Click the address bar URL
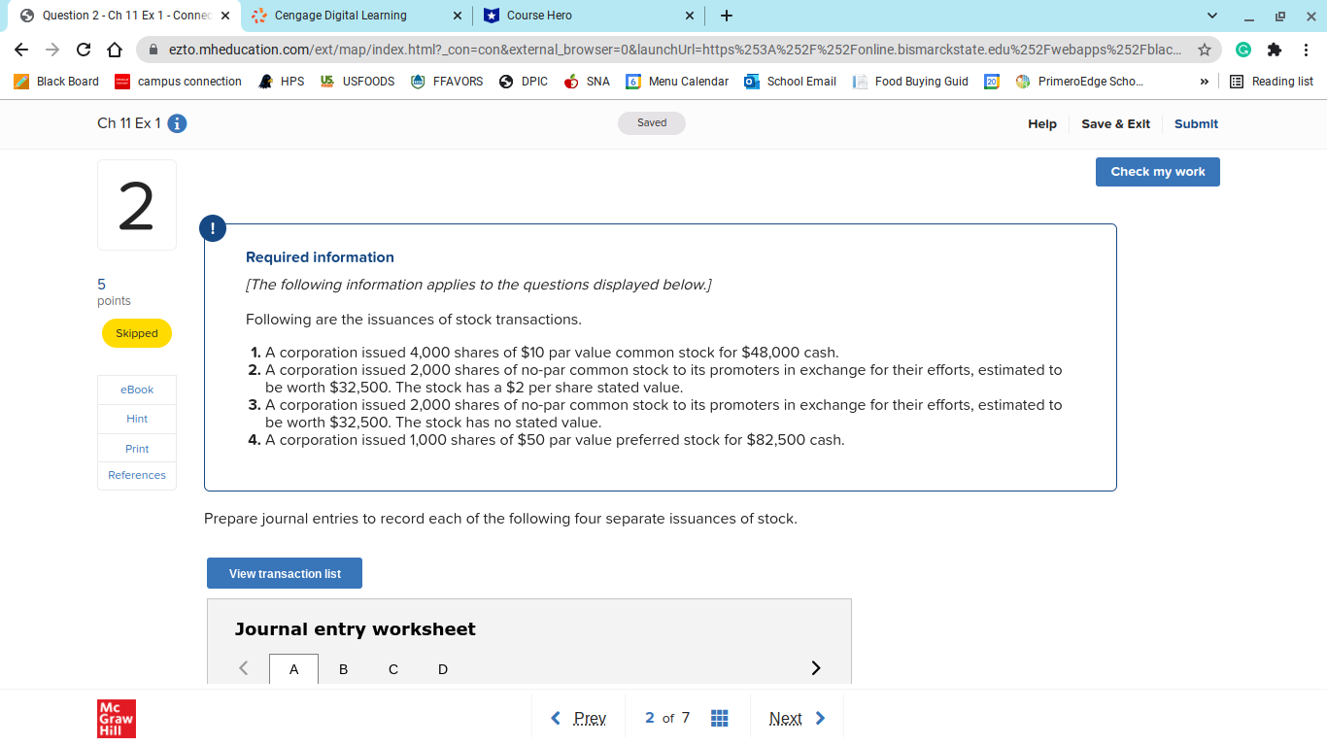 [674, 50]
